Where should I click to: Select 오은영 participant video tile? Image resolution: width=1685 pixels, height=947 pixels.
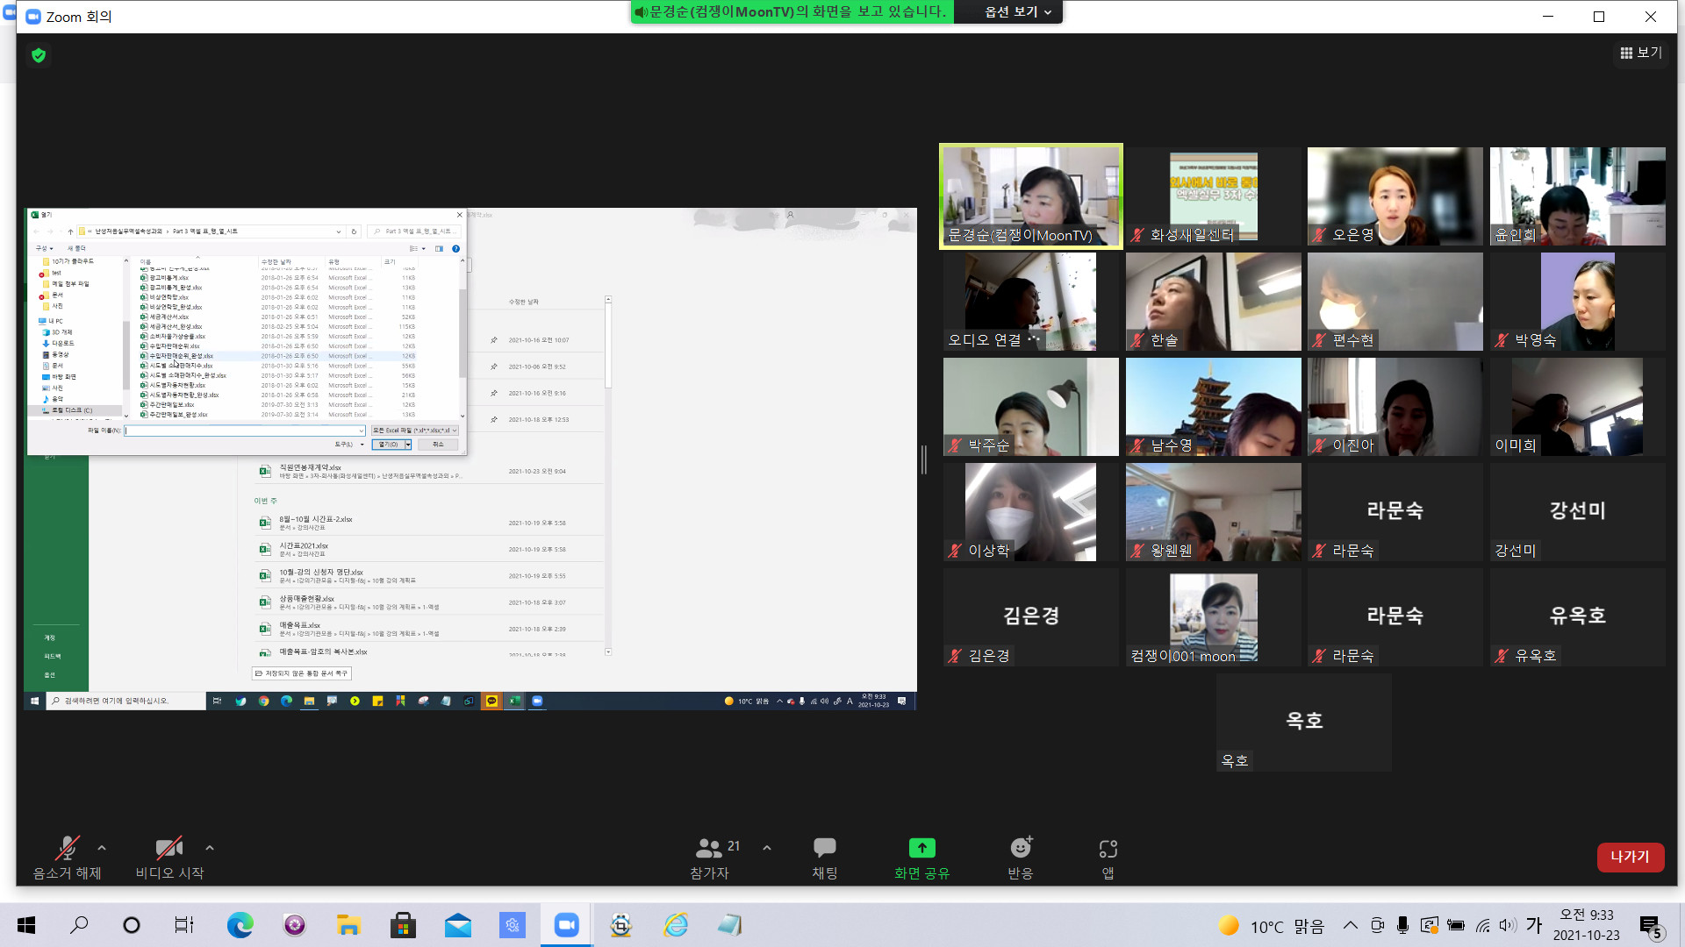coord(1395,196)
